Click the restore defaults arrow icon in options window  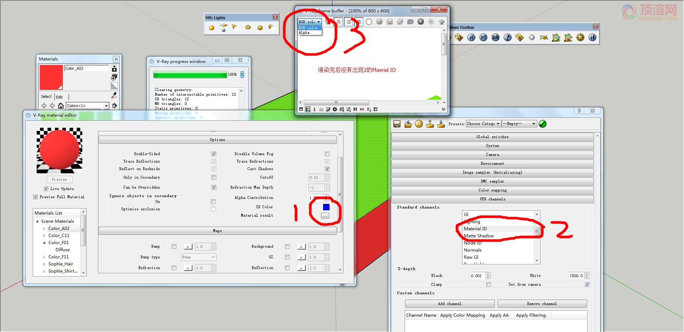(x=419, y=124)
